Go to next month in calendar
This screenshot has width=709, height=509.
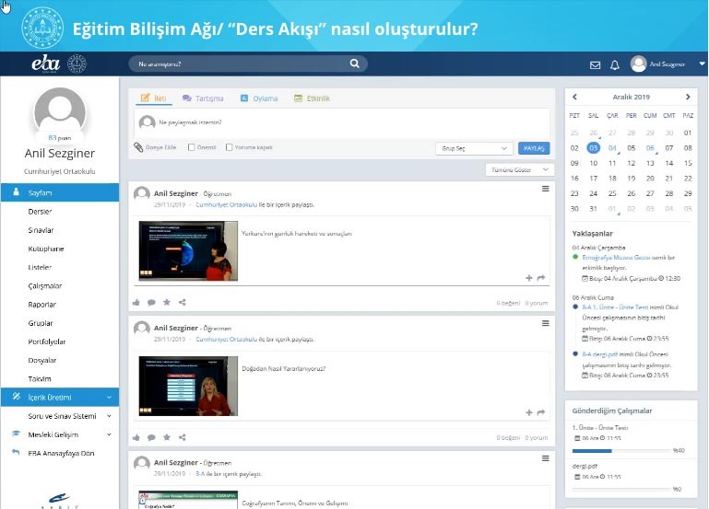click(688, 97)
